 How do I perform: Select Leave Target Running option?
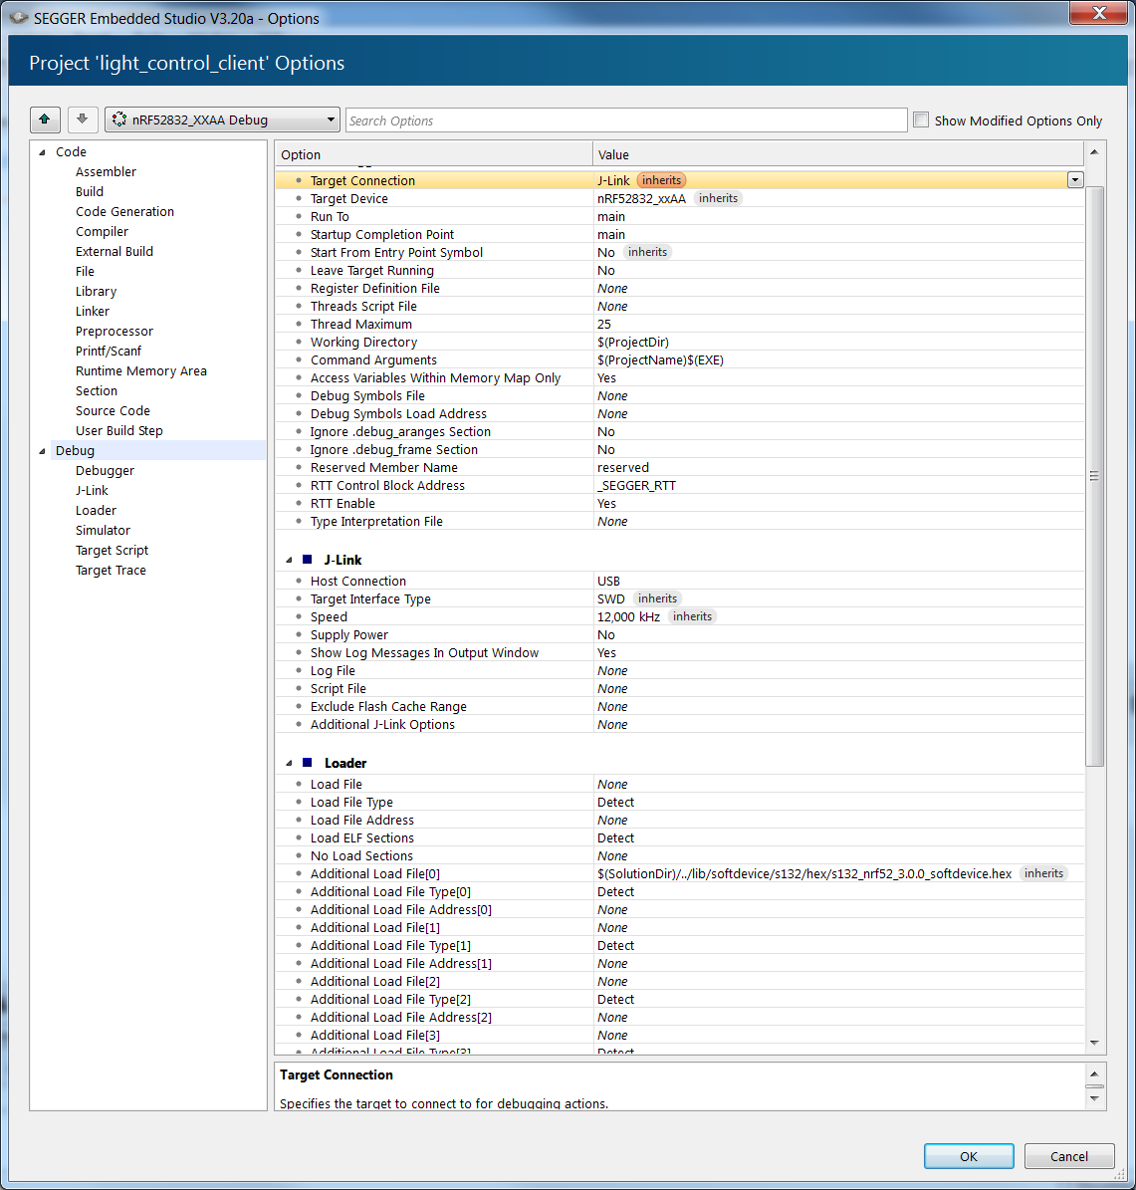680,270
